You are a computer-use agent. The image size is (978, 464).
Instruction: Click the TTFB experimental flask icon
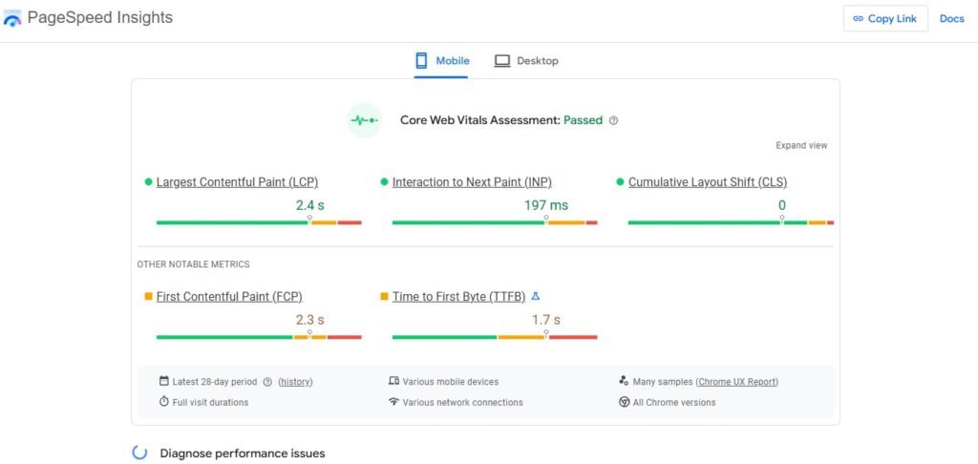[536, 296]
